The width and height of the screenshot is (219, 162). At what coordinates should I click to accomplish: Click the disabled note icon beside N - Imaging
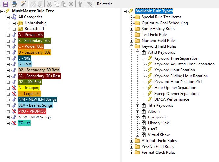[x=14, y=88]
